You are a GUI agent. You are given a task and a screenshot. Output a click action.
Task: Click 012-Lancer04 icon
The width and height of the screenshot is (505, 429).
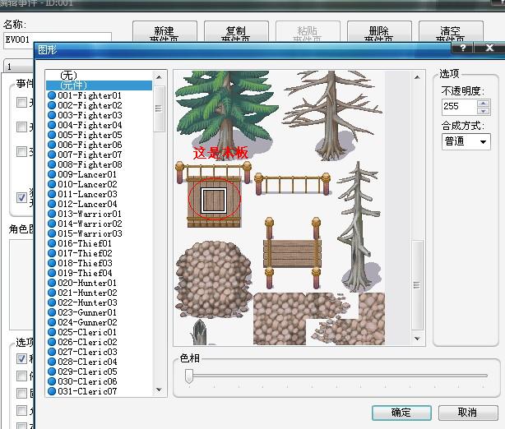pyautogui.click(x=52, y=204)
